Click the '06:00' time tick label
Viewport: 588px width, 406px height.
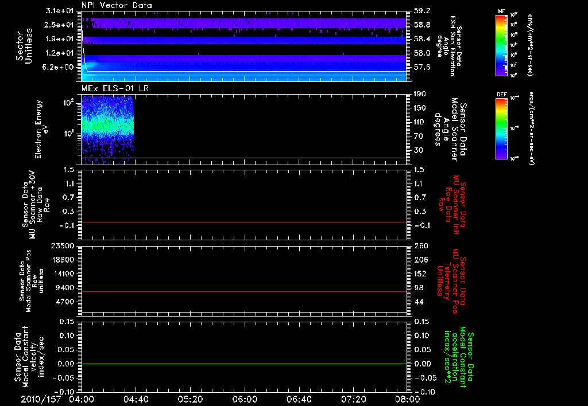tap(245, 399)
